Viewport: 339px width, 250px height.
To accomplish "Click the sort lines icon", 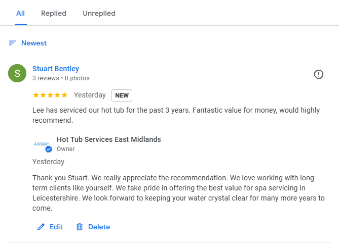I will click(13, 43).
